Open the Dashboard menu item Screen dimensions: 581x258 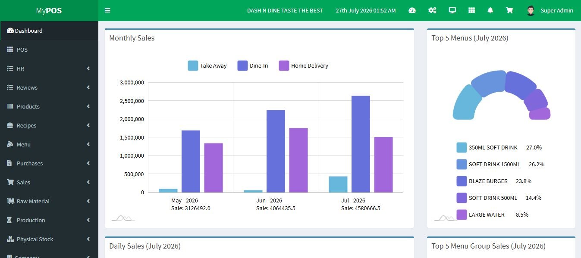click(49, 31)
